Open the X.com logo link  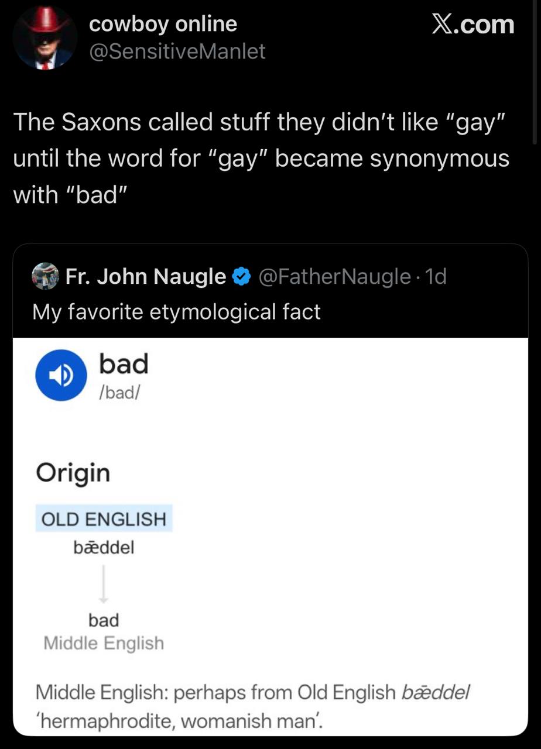pos(472,25)
